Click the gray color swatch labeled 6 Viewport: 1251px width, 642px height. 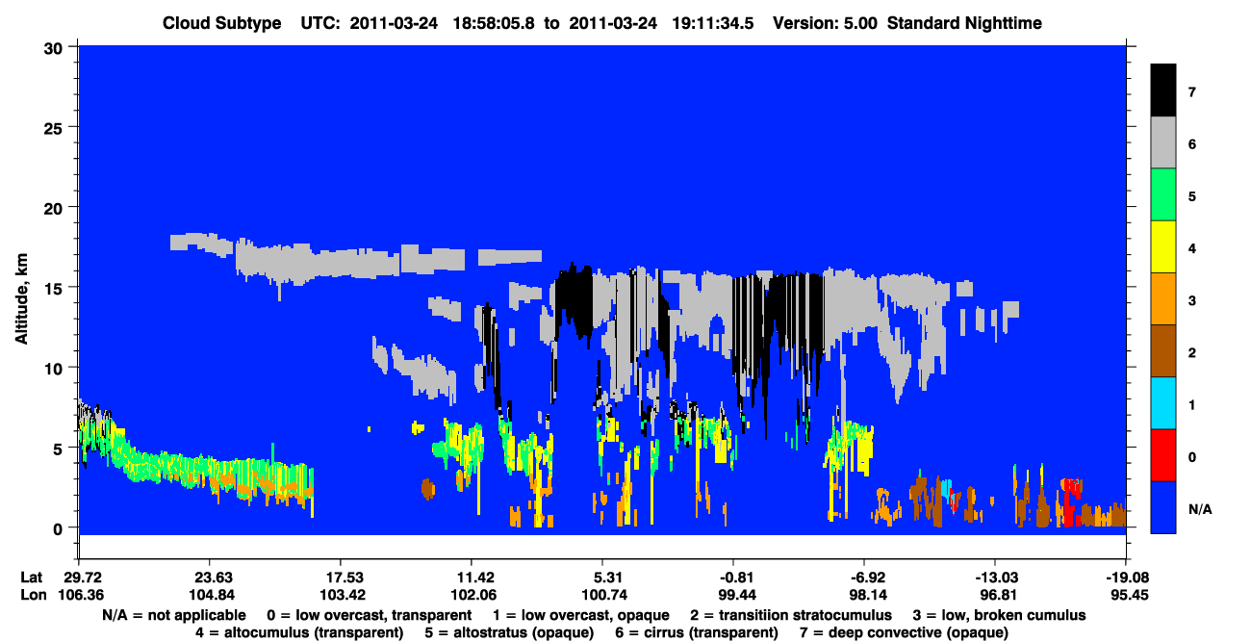(1162, 143)
